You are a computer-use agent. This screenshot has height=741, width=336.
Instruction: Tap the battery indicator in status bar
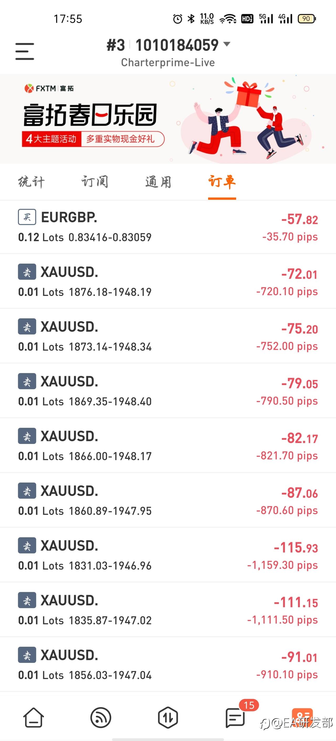pos(307,19)
